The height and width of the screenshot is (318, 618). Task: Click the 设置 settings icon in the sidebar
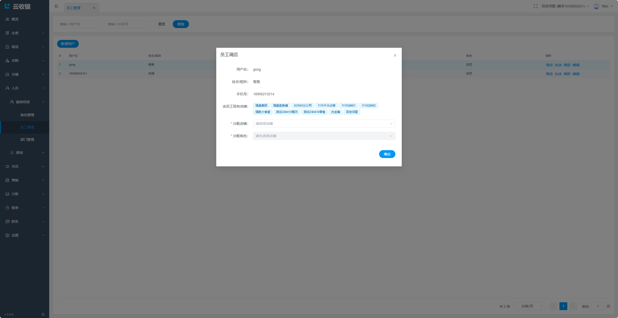coord(7,235)
